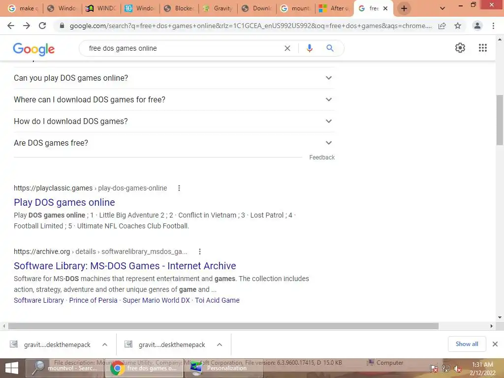Click the Computer desktop toolbar label
This screenshot has width=504, height=378.
coord(390,363)
